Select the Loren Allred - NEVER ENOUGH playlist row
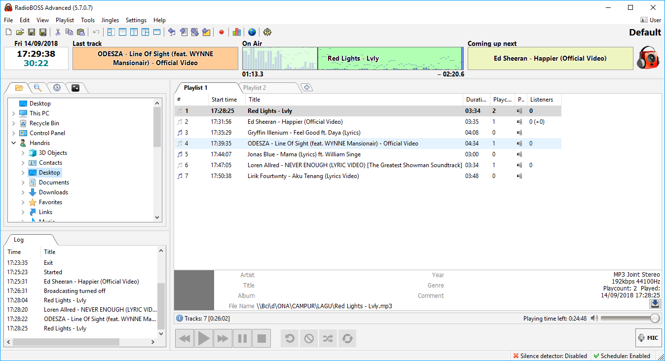665x361 pixels. pyautogui.click(x=368, y=165)
